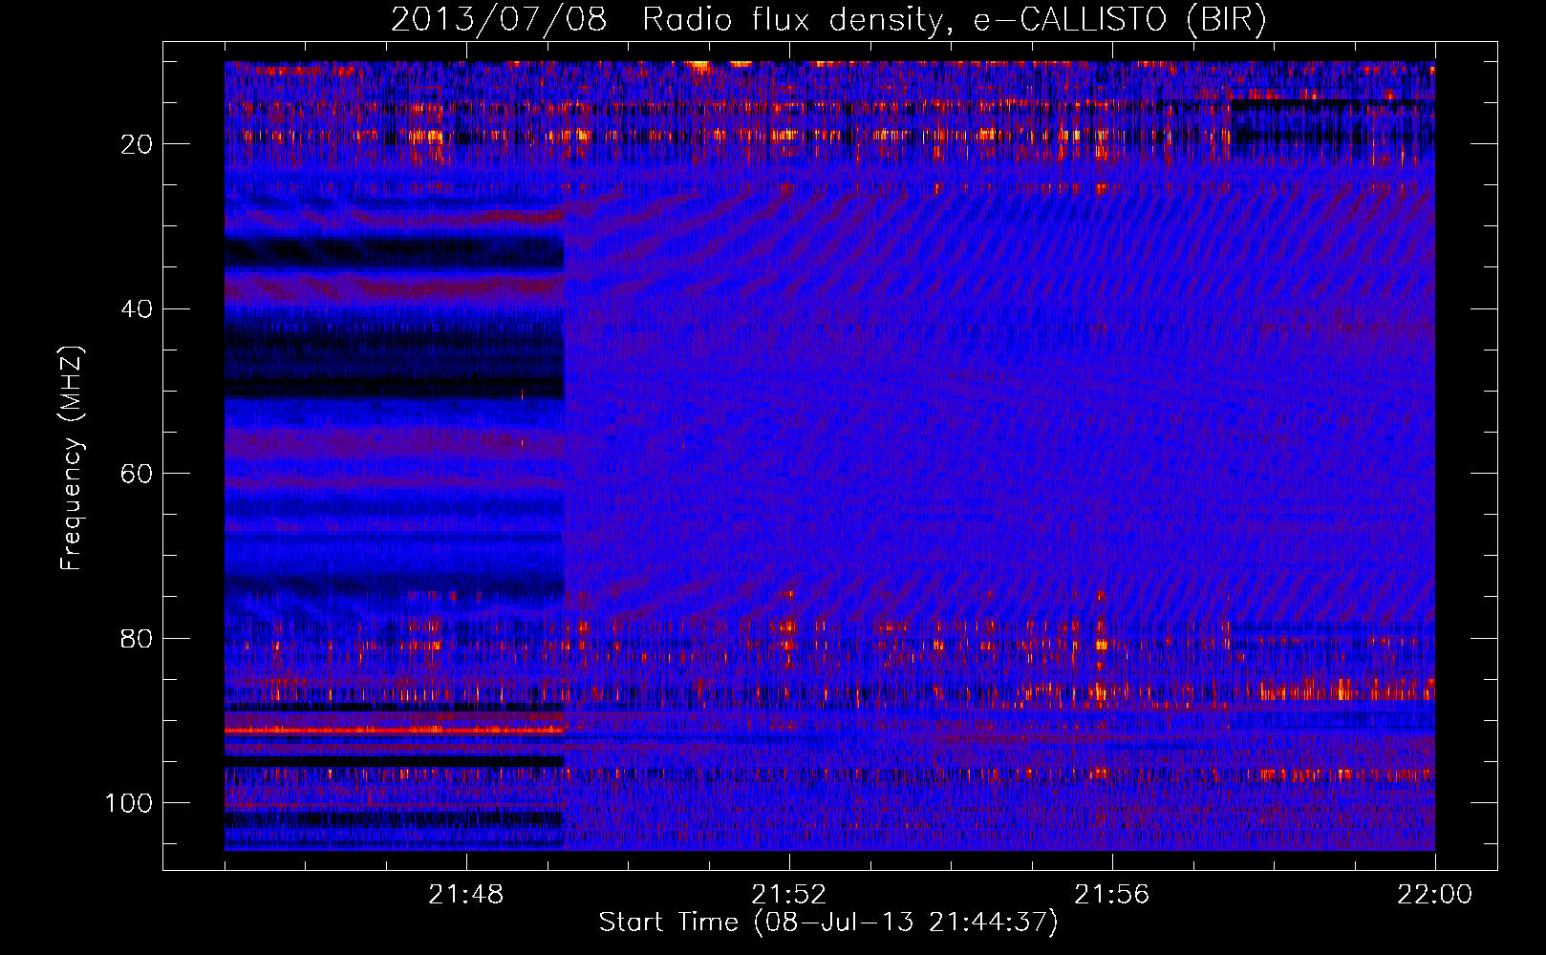
Task: Click the 60 MHz frequency tick label
Action: point(138,474)
